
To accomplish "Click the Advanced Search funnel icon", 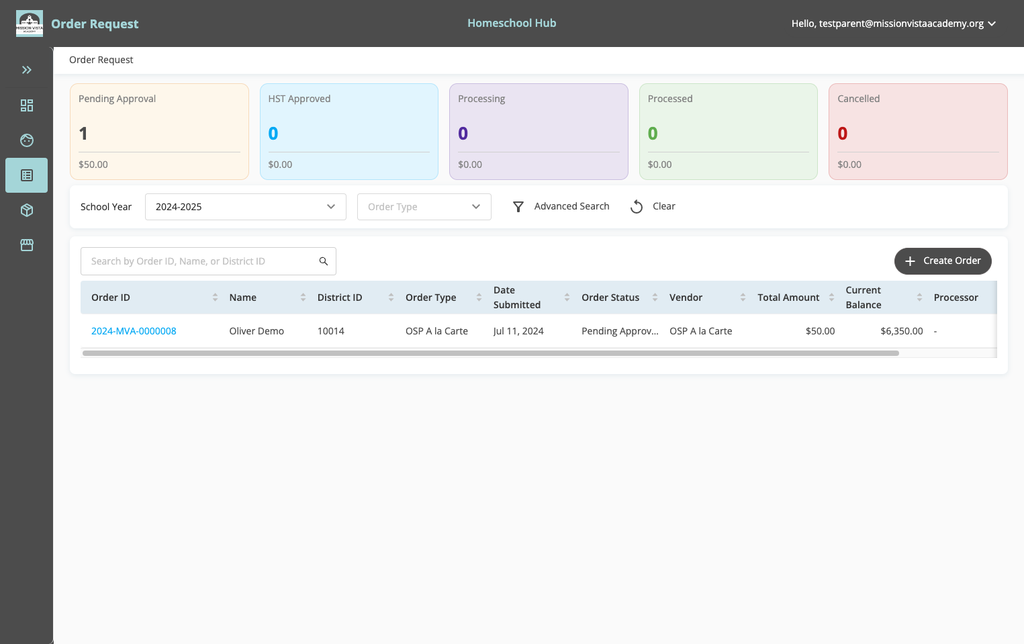I will (518, 207).
